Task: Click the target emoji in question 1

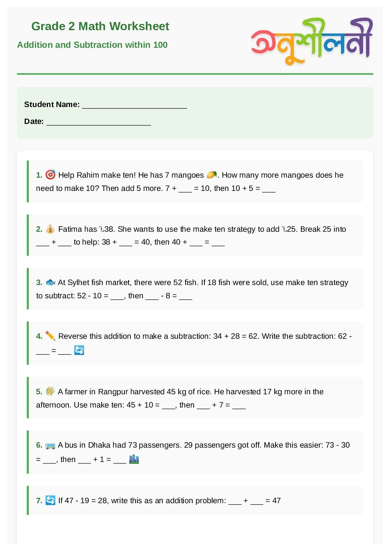Action: click(x=50, y=175)
